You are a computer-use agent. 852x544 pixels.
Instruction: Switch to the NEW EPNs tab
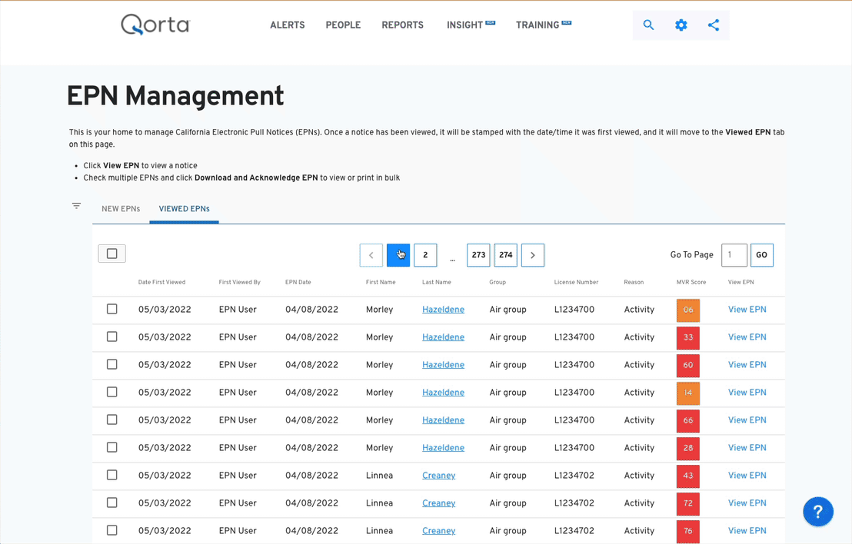[120, 208]
